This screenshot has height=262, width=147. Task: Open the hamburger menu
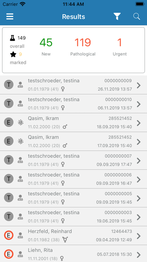click(10, 17)
